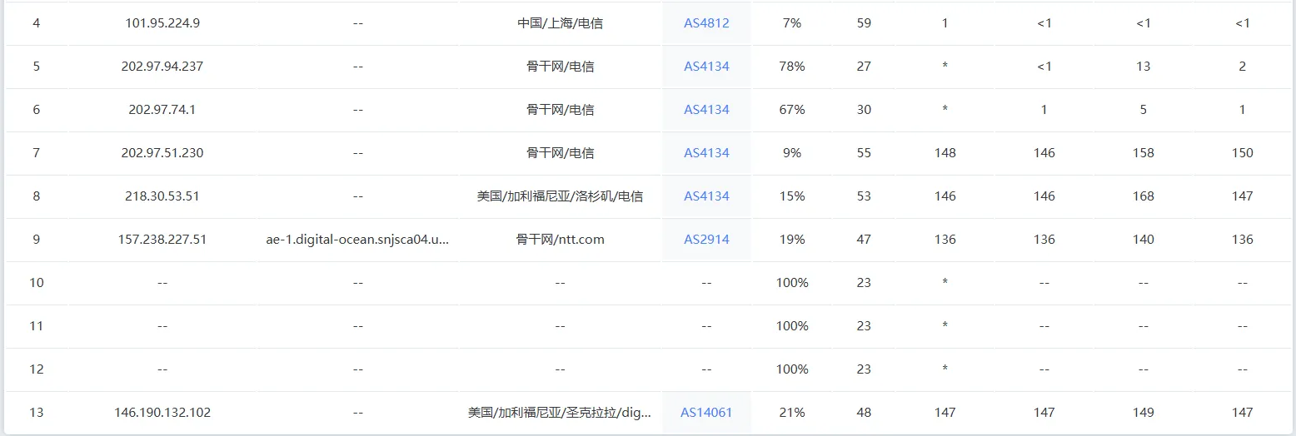Select IP address 157.238.227.51

tap(162, 240)
